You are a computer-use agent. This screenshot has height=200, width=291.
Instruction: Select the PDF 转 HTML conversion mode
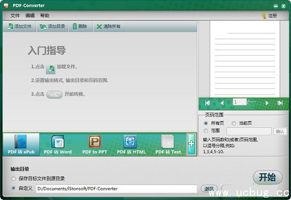tap(131, 144)
